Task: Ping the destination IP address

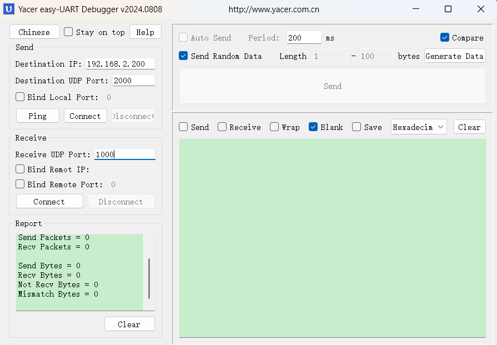Action: coord(37,116)
